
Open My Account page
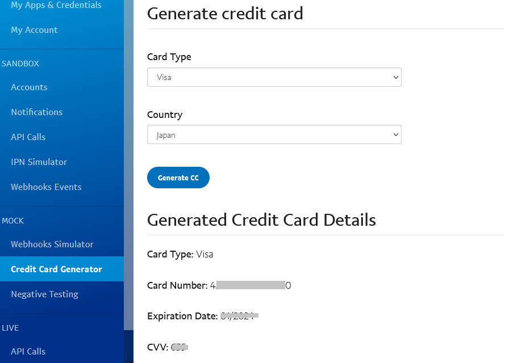coord(34,29)
